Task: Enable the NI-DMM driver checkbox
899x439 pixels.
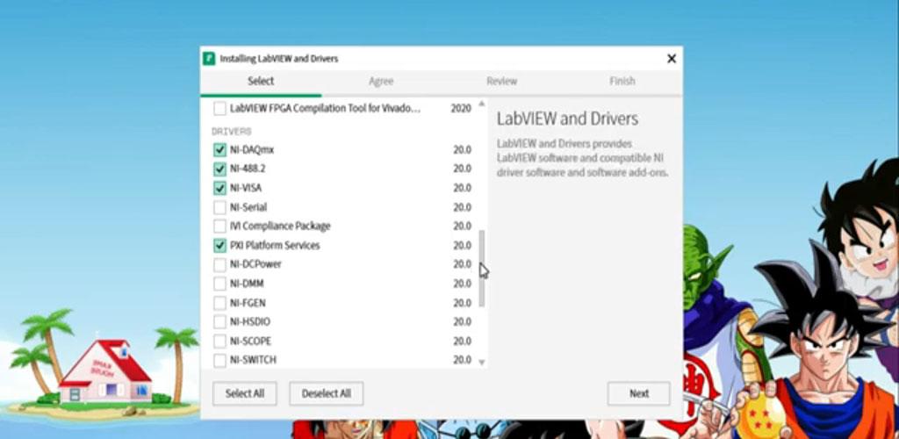Action: tap(219, 284)
